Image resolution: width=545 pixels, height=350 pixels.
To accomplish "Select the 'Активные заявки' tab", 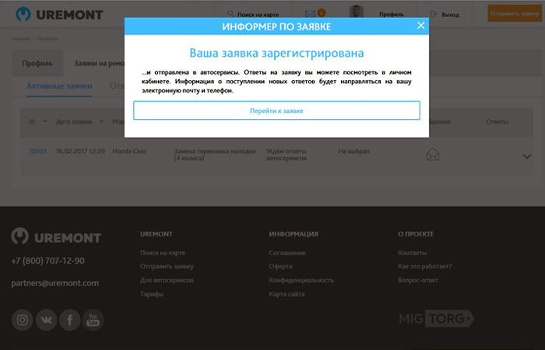I will click(x=59, y=86).
